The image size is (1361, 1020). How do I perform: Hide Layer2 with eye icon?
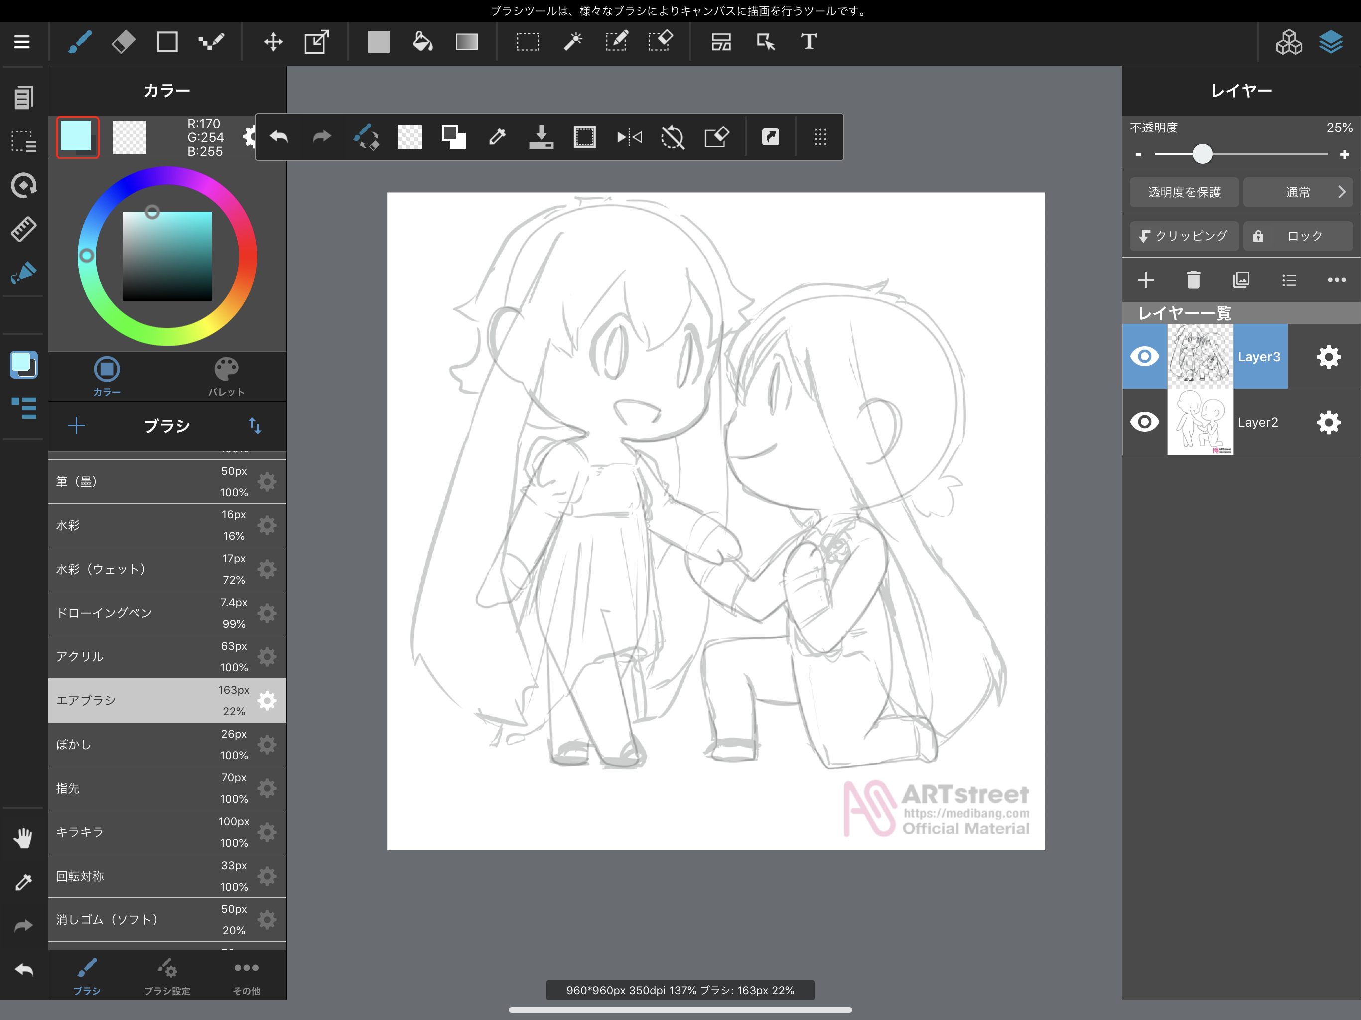tap(1144, 422)
